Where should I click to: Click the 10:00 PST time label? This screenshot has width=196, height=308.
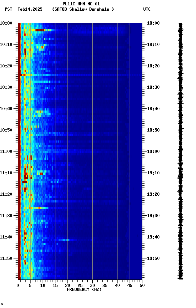tap(6, 23)
